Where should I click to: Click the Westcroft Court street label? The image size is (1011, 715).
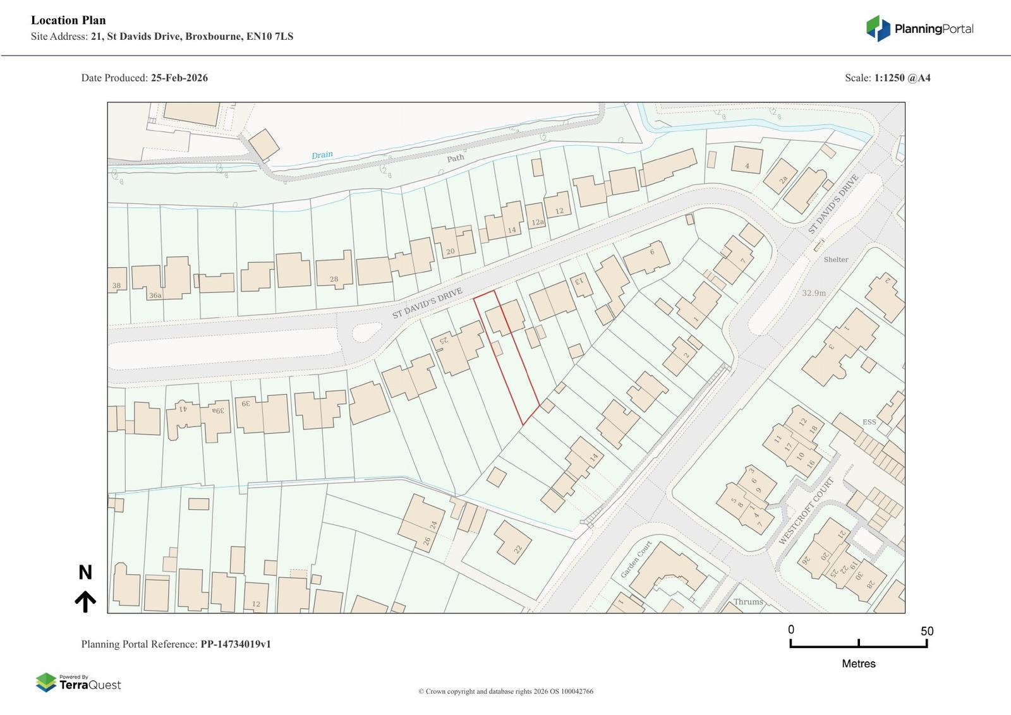806,512
